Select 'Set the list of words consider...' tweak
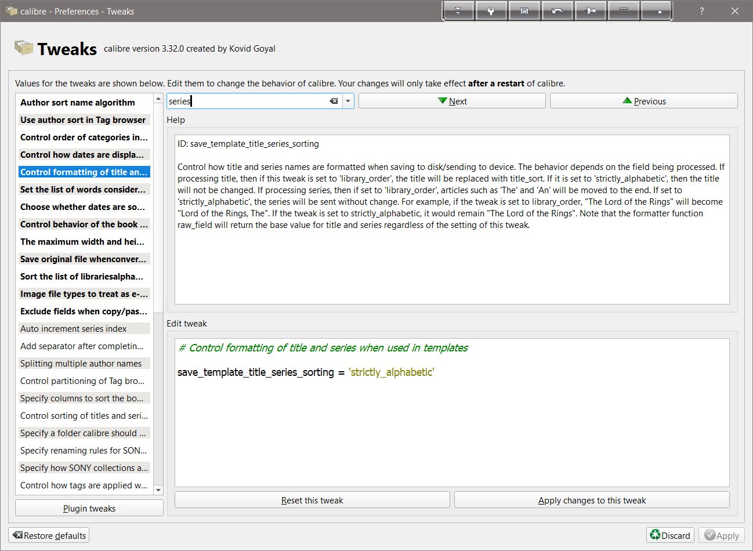753x551 pixels. tap(85, 190)
